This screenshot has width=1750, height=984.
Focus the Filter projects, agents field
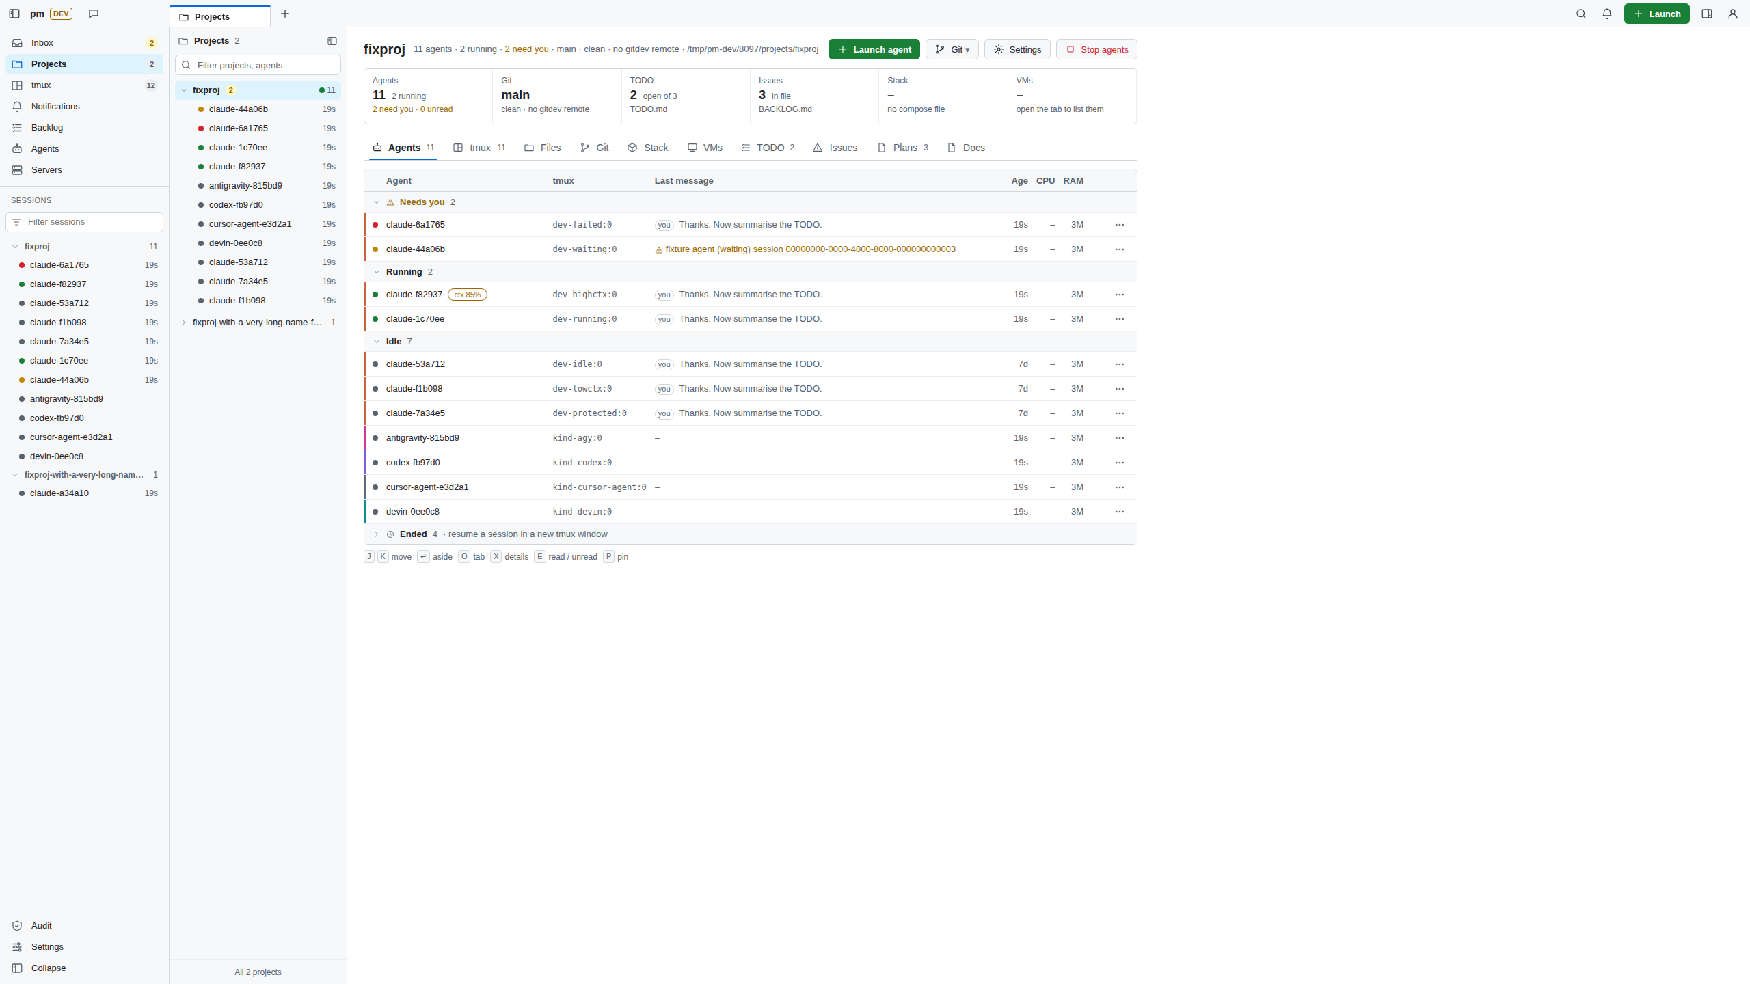click(258, 66)
